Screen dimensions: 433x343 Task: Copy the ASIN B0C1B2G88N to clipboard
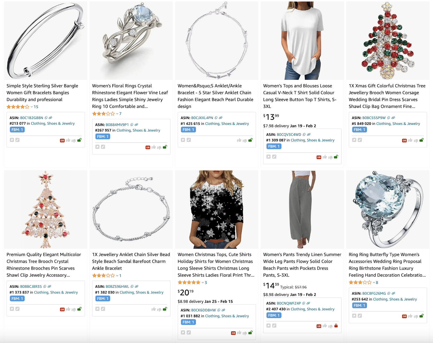(46, 118)
